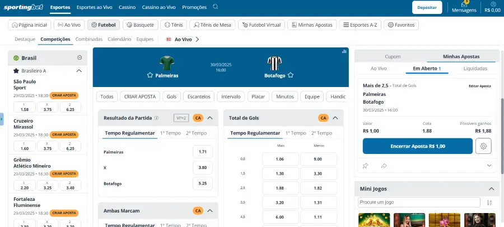Image resolution: width=504 pixels, height=227 pixels.
Task: Click the Procure um jogo search field
Action: (x=419, y=202)
